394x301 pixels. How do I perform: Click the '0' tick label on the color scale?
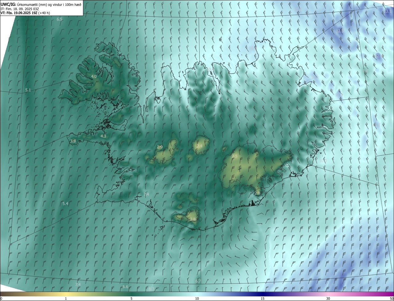tap(1, 299)
